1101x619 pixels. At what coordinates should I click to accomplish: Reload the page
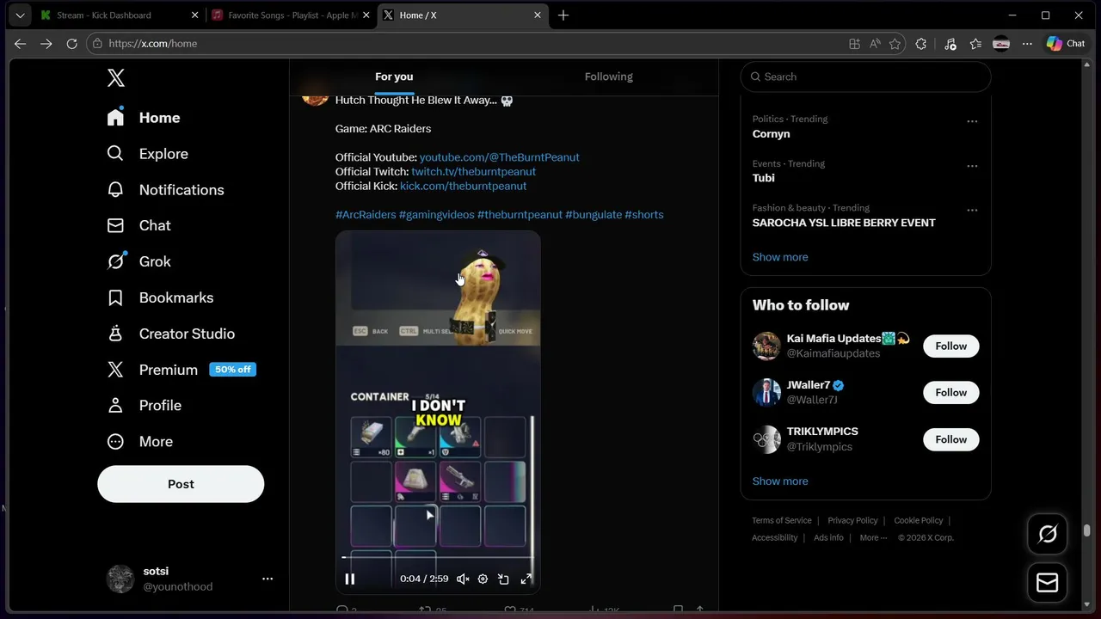coord(71,44)
